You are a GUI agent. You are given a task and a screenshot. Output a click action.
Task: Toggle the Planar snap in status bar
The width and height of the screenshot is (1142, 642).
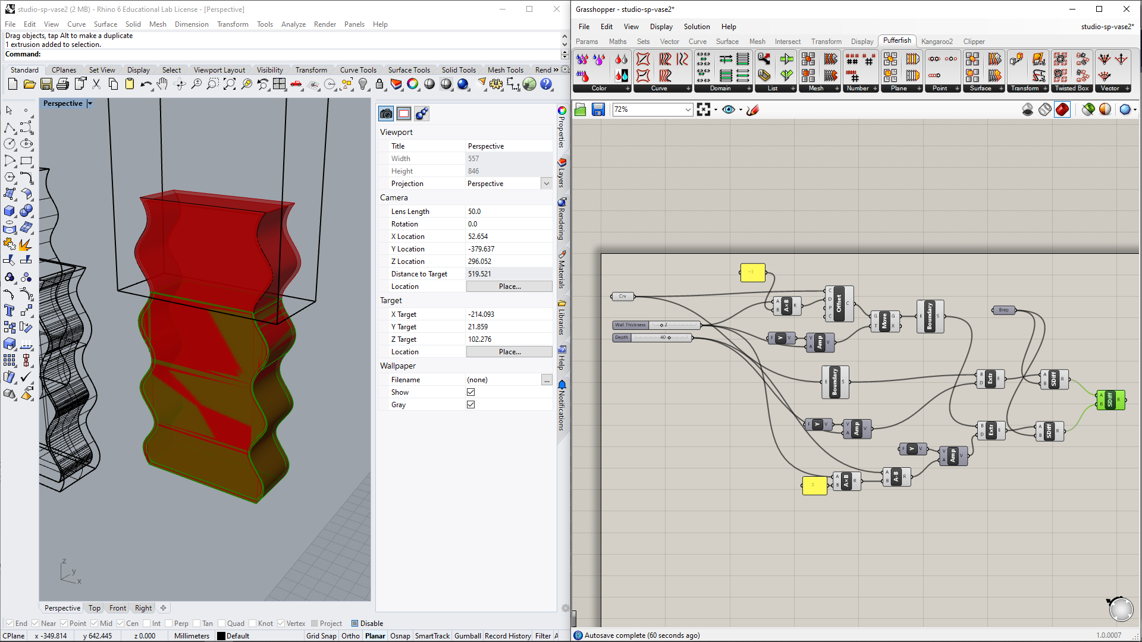click(x=372, y=635)
